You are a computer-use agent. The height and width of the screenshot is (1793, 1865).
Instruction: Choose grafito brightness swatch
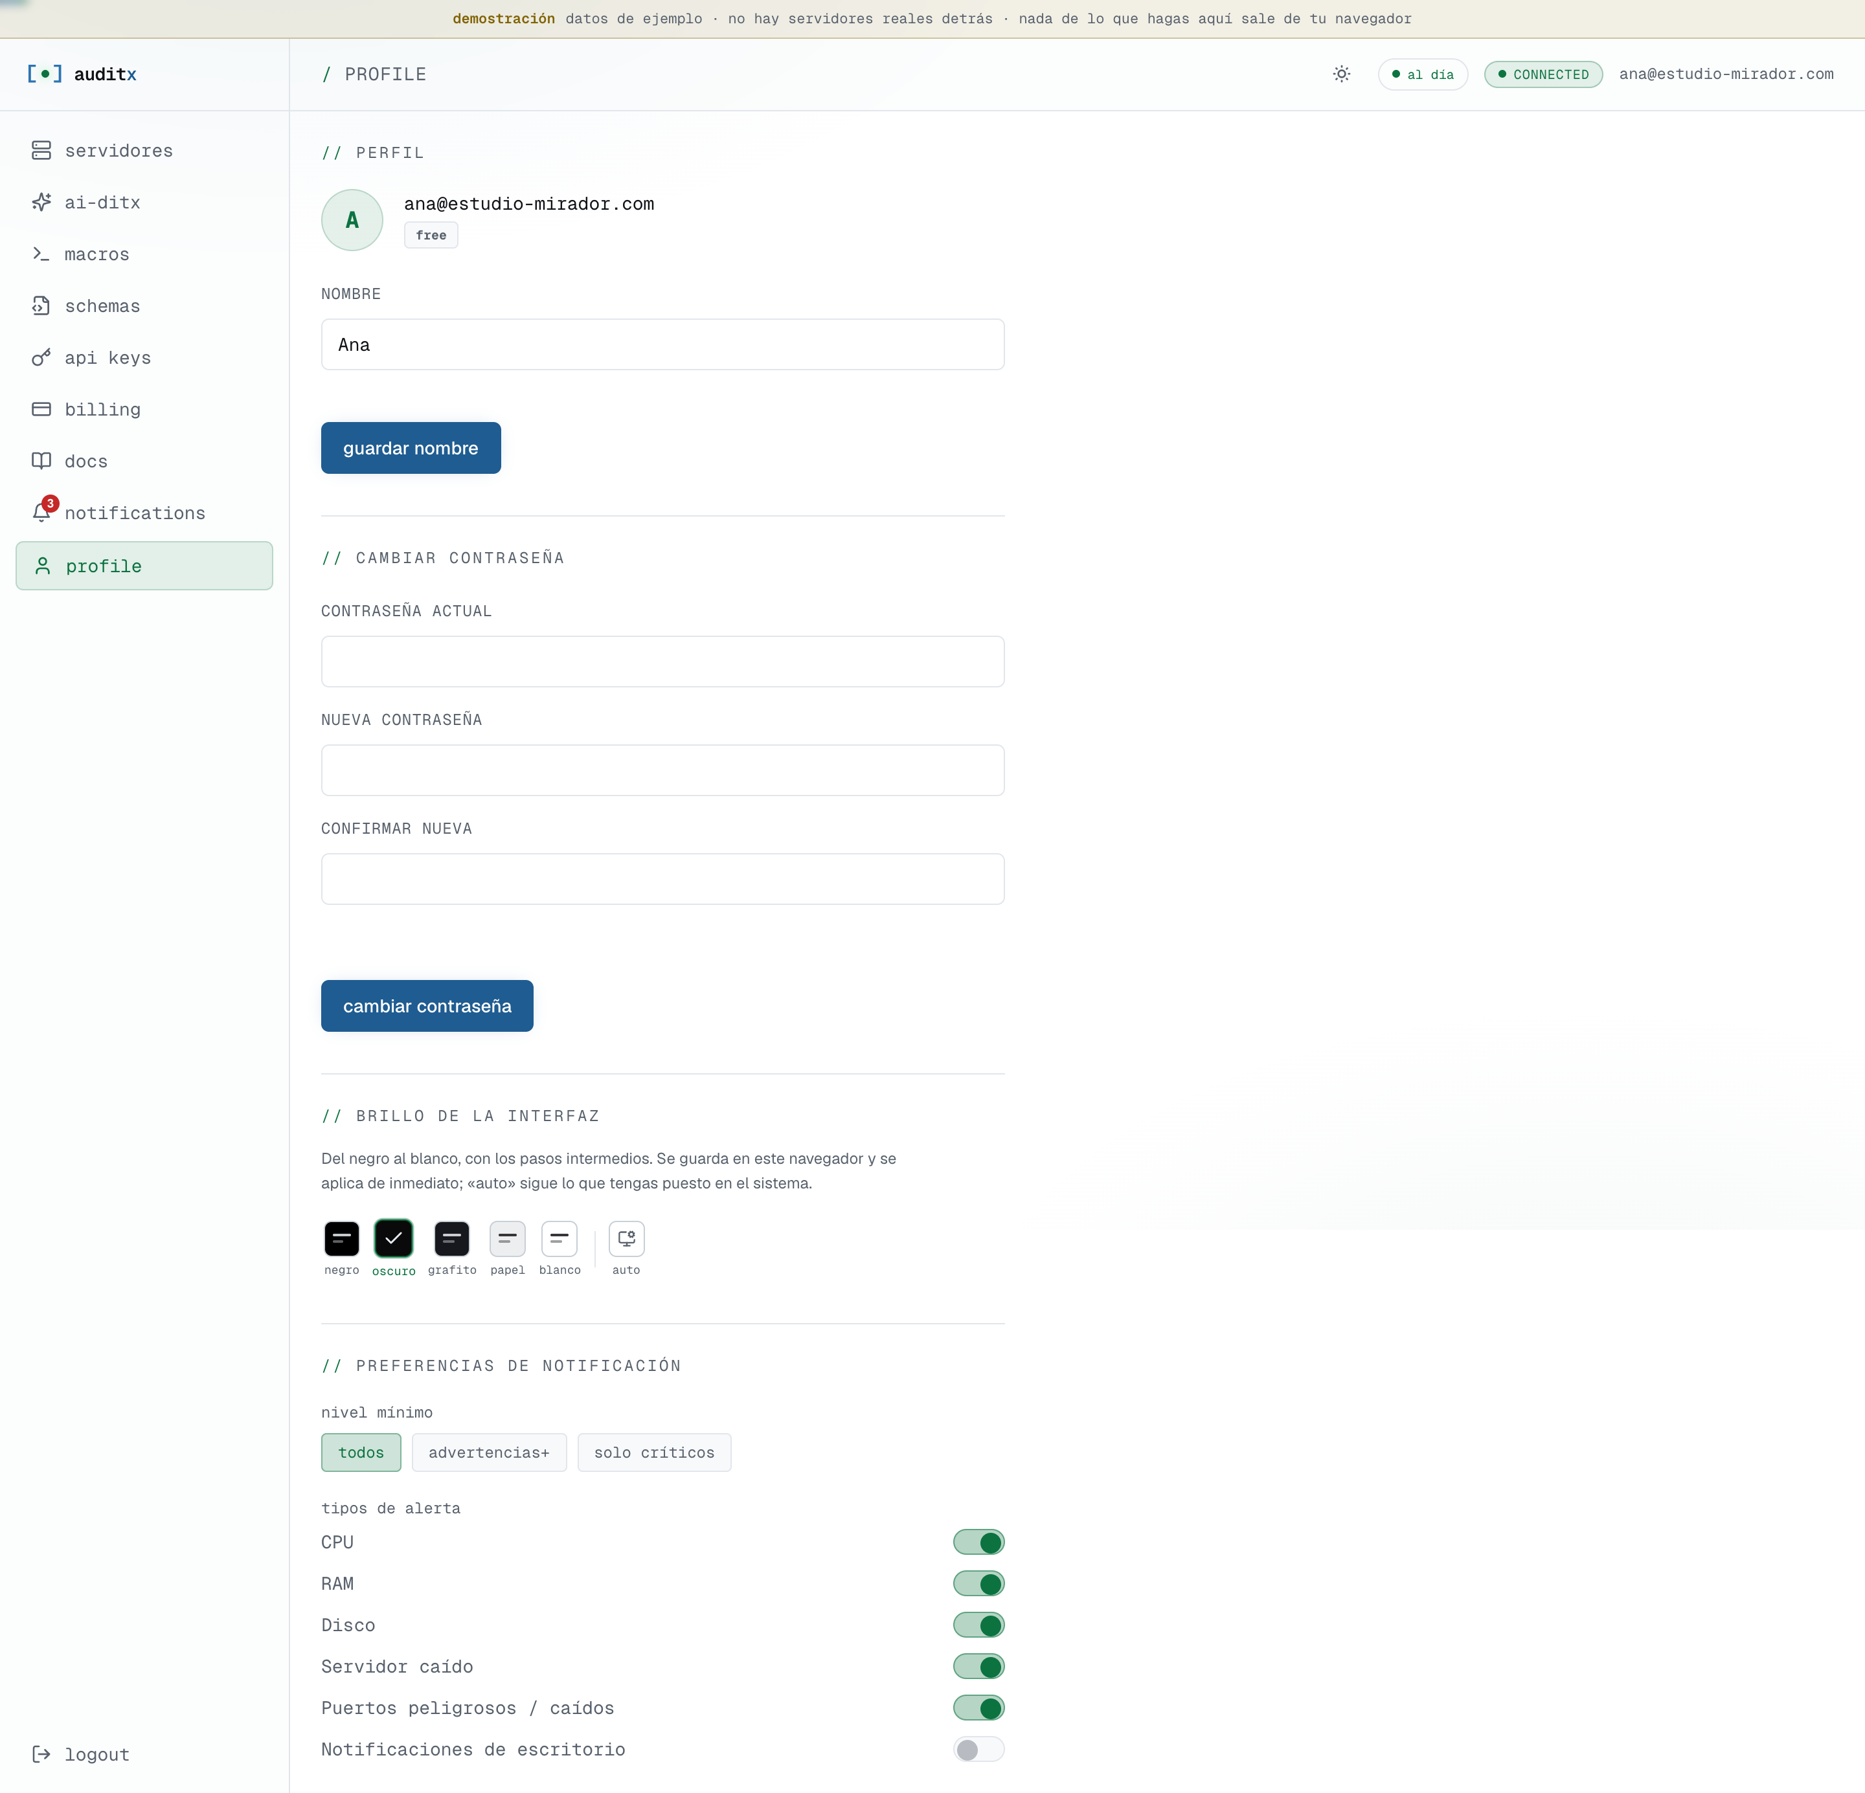tap(452, 1238)
